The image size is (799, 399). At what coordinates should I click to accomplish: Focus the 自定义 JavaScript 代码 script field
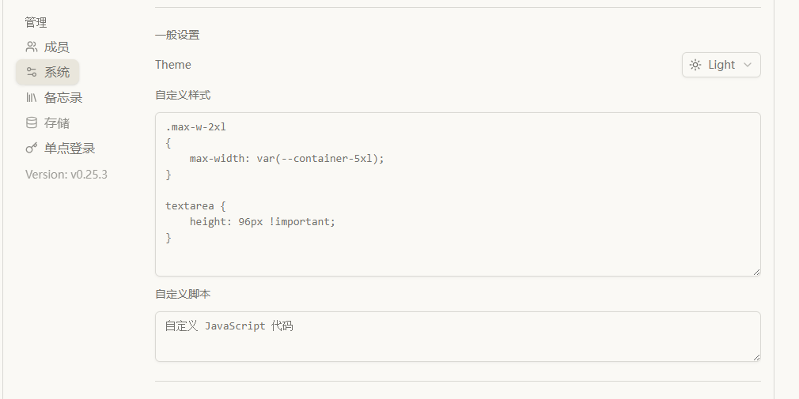click(x=457, y=336)
